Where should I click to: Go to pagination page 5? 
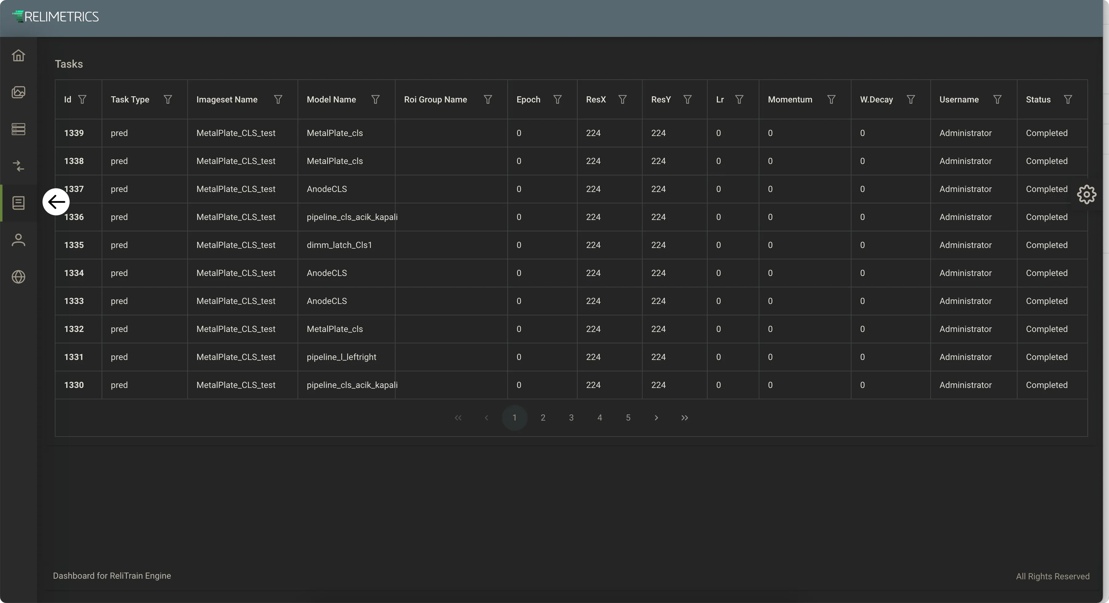(x=628, y=417)
